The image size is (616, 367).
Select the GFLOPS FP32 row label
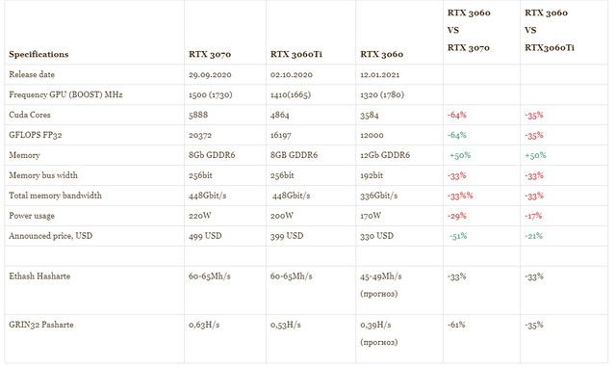pos(36,135)
